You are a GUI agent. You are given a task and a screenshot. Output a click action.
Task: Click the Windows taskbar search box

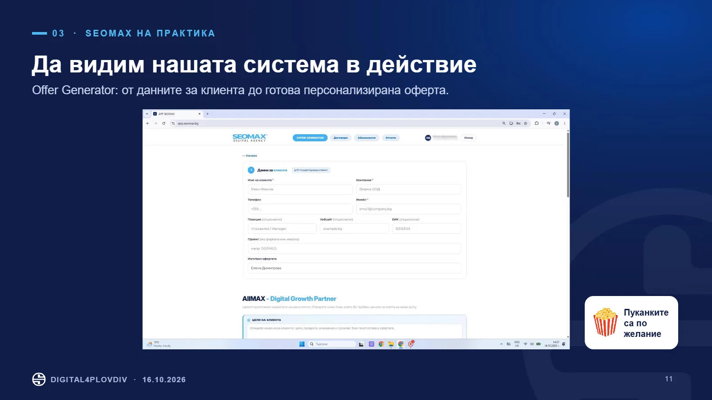click(332, 344)
